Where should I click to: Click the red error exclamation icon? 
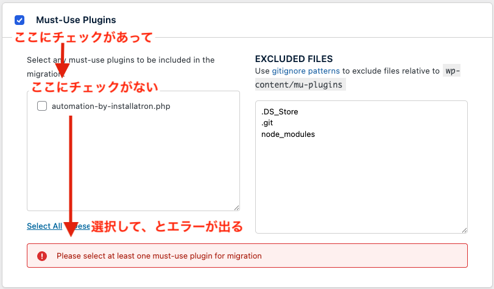point(42,256)
